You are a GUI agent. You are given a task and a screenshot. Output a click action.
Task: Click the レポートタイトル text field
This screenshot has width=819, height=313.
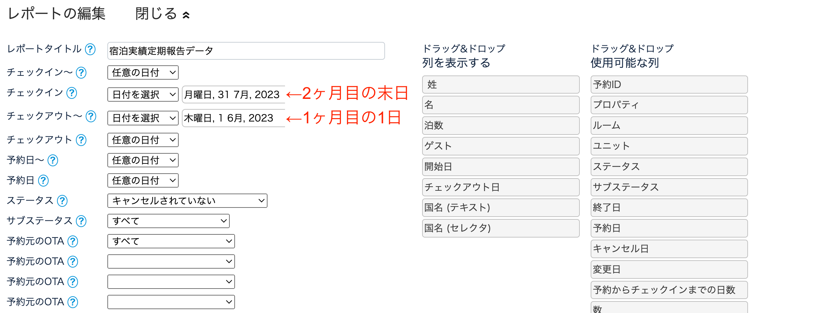pos(246,51)
